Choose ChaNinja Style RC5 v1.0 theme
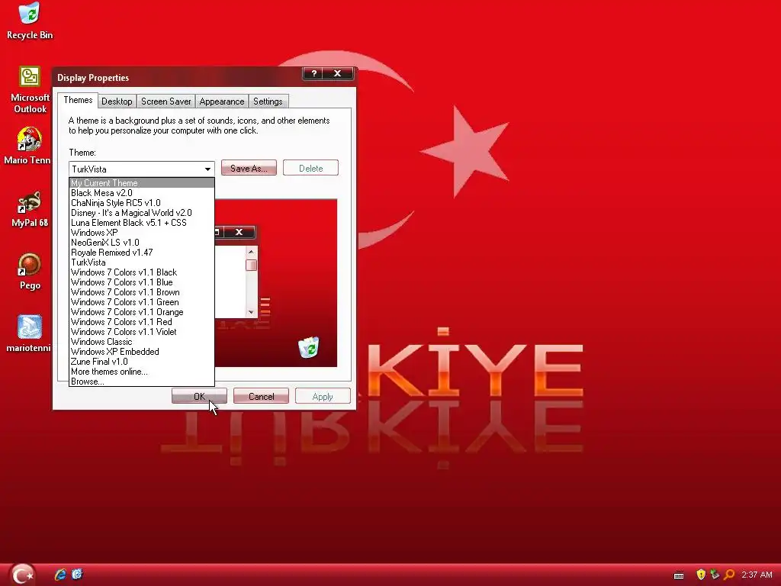This screenshot has width=781, height=586. click(x=141, y=203)
